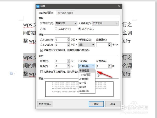This screenshot has width=157, height=118.
Task: Choose 单倍行距 from line spacing list
Action: coord(87,71)
